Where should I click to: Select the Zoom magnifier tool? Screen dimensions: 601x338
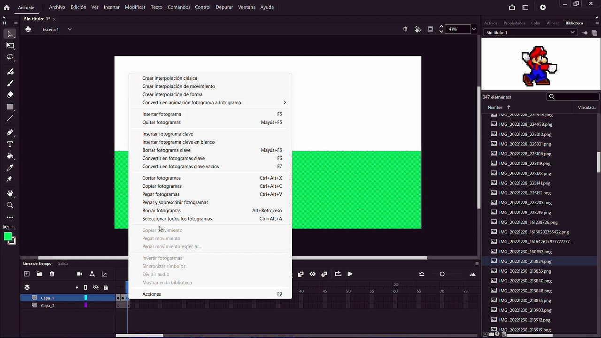[10, 205]
